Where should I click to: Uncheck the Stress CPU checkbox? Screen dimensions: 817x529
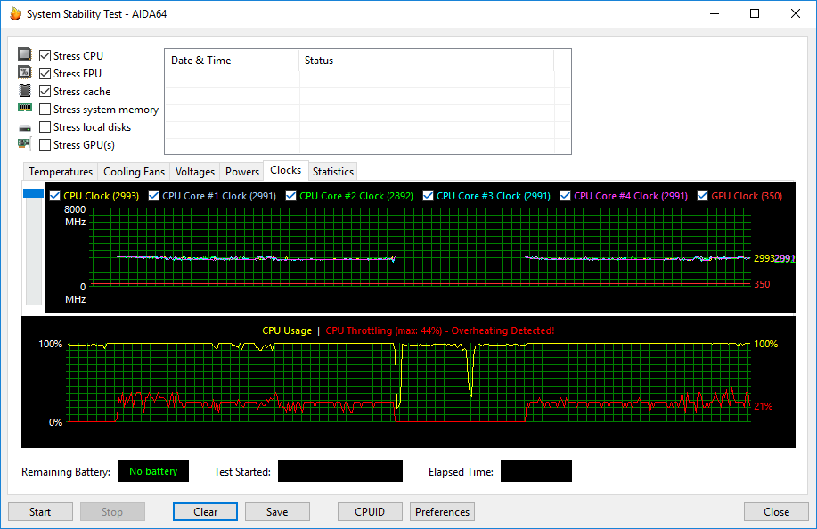click(x=45, y=56)
